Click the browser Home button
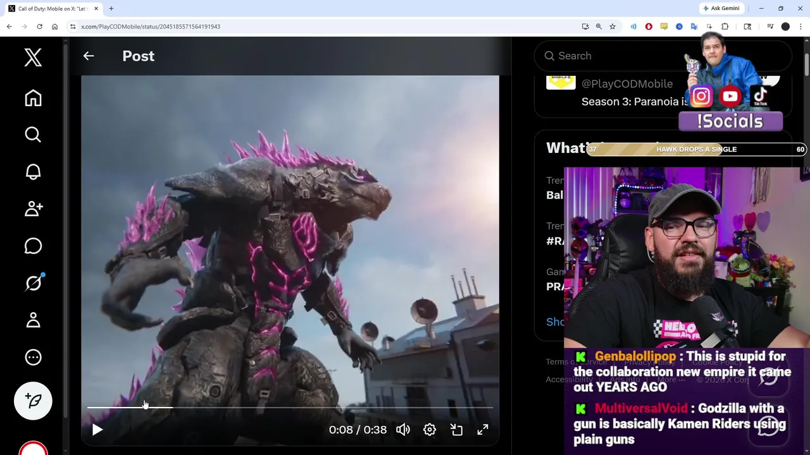 click(x=54, y=27)
